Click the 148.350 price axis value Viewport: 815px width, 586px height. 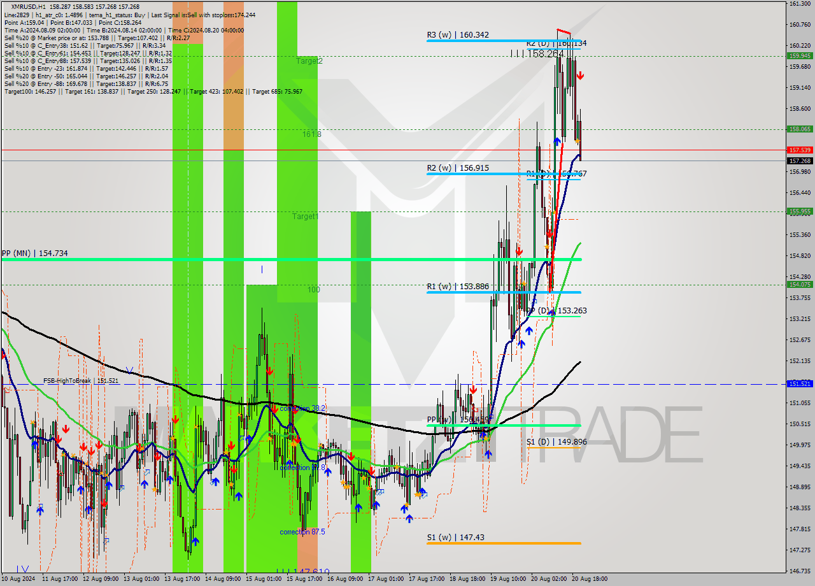[800, 508]
